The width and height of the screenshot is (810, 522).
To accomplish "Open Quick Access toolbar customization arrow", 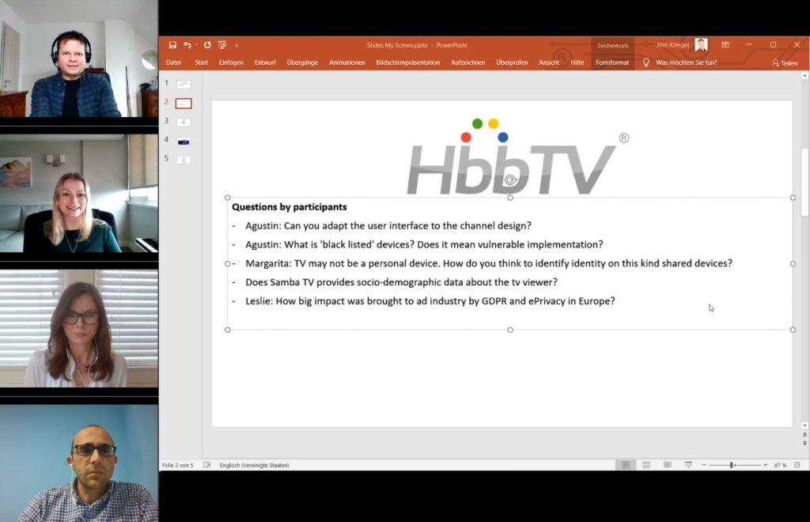I will [x=235, y=46].
